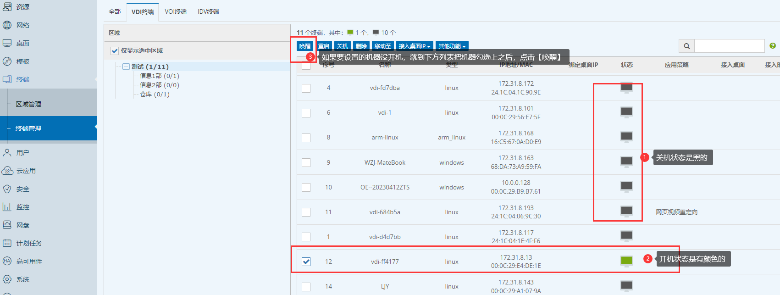Viewport: 780px width, 295px height.
Task: Switch to the VOI终端 tab
Action: coord(176,11)
